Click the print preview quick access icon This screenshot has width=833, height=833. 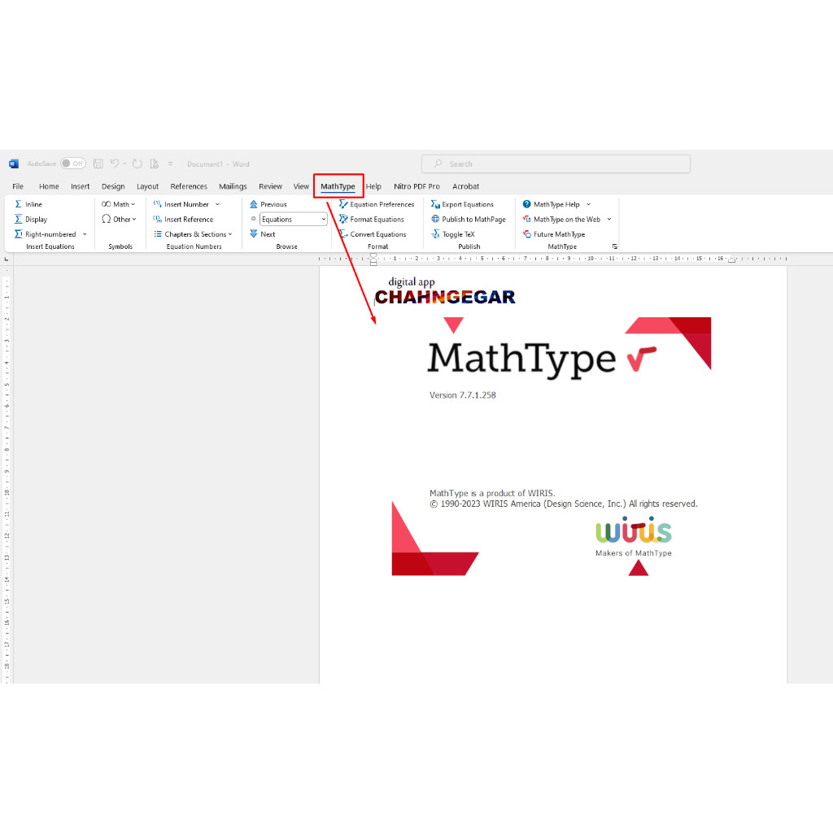tap(154, 164)
